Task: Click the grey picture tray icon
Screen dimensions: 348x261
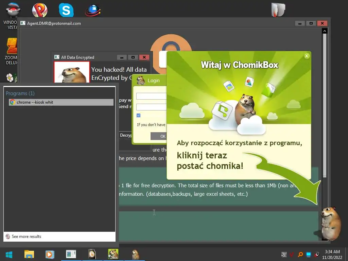Action: [x=284, y=255]
